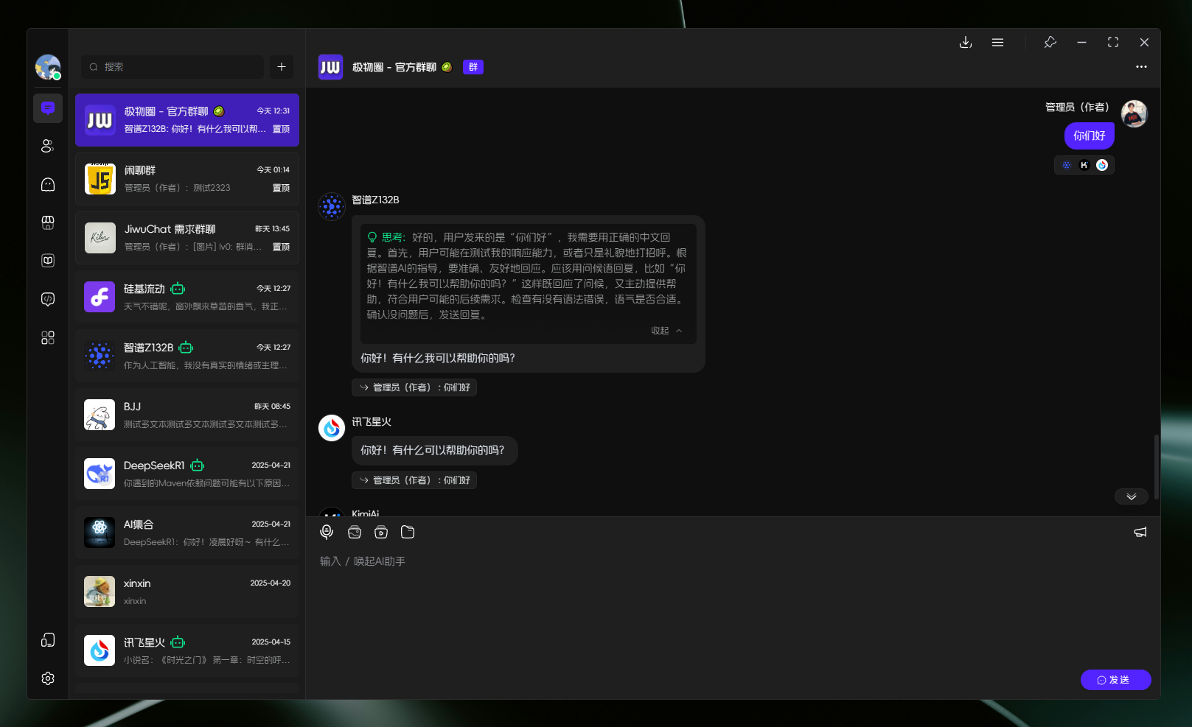Screen dimensions: 1192x727
Task: Click own profile avatar in the sidebar
Action: tap(48, 67)
